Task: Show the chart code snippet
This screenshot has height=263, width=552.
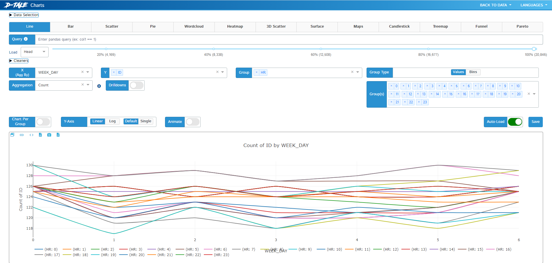Action: [31, 135]
